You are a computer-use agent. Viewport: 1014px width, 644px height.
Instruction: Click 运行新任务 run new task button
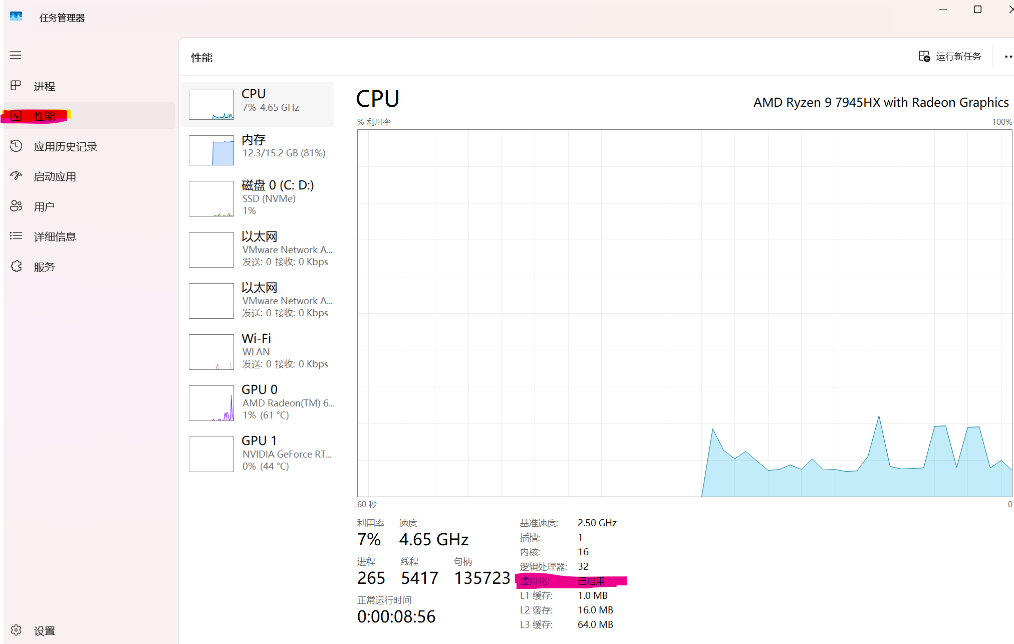tap(949, 57)
